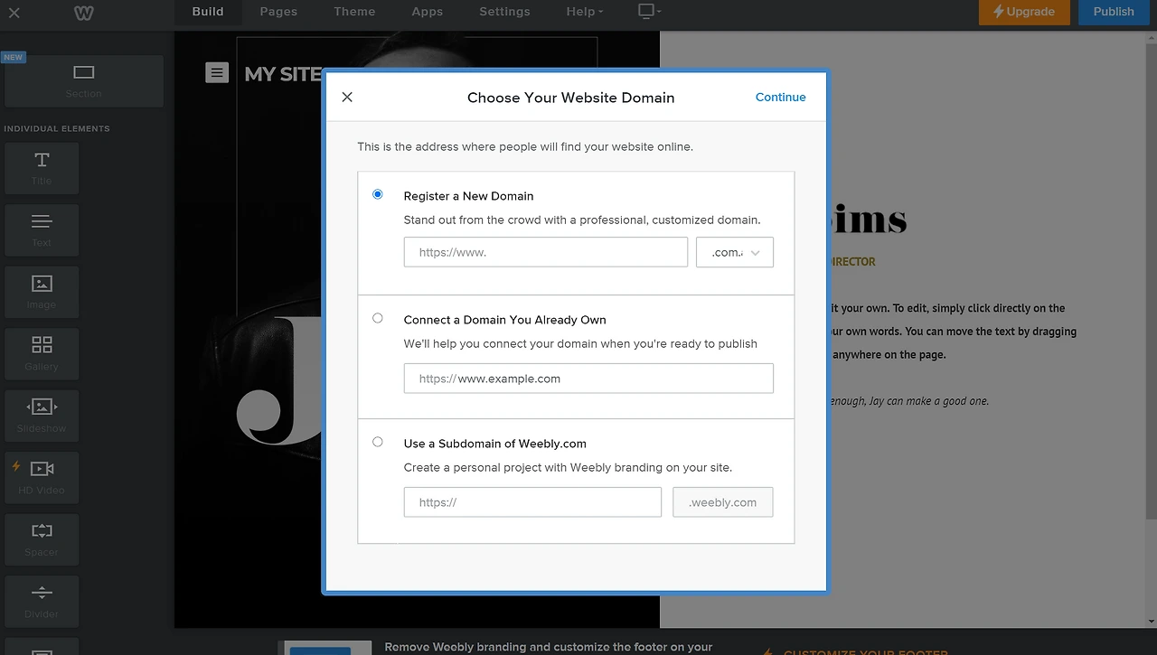Image resolution: width=1157 pixels, height=655 pixels.
Task: Click the Upgrade button
Action: 1024,12
